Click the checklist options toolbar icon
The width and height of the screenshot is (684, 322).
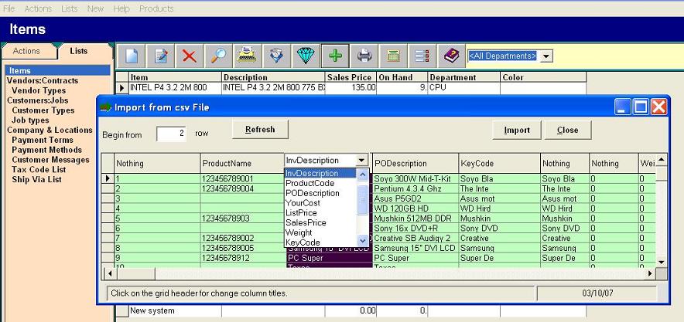tap(422, 56)
